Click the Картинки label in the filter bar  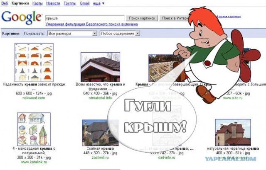(x=11, y=34)
